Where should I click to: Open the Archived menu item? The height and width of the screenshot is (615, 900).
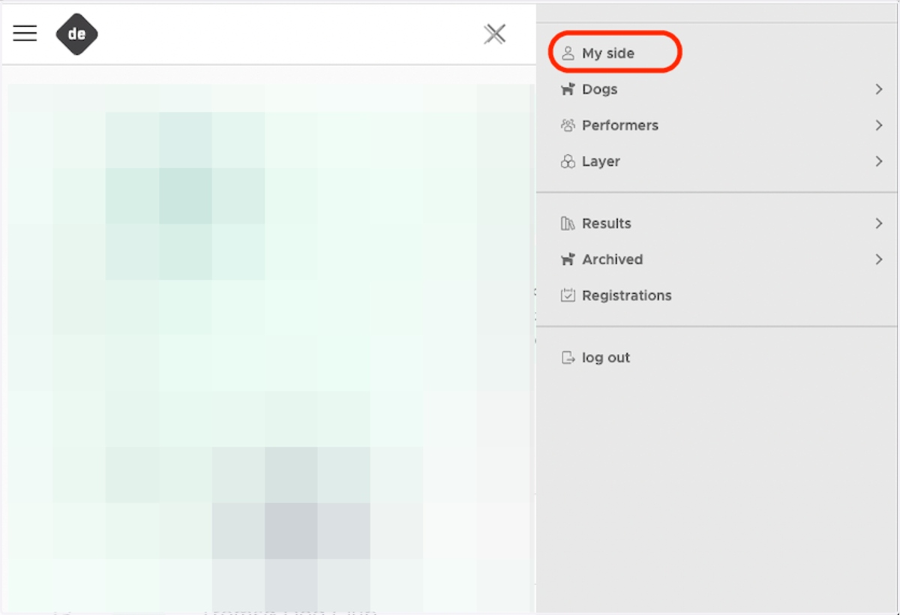pos(613,259)
